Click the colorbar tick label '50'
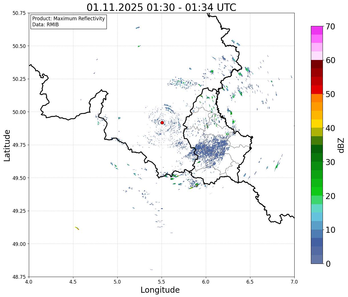 click(330, 94)
